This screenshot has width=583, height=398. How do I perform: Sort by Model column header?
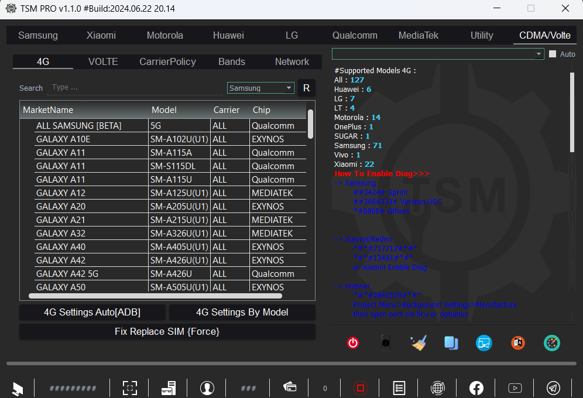click(180, 110)
